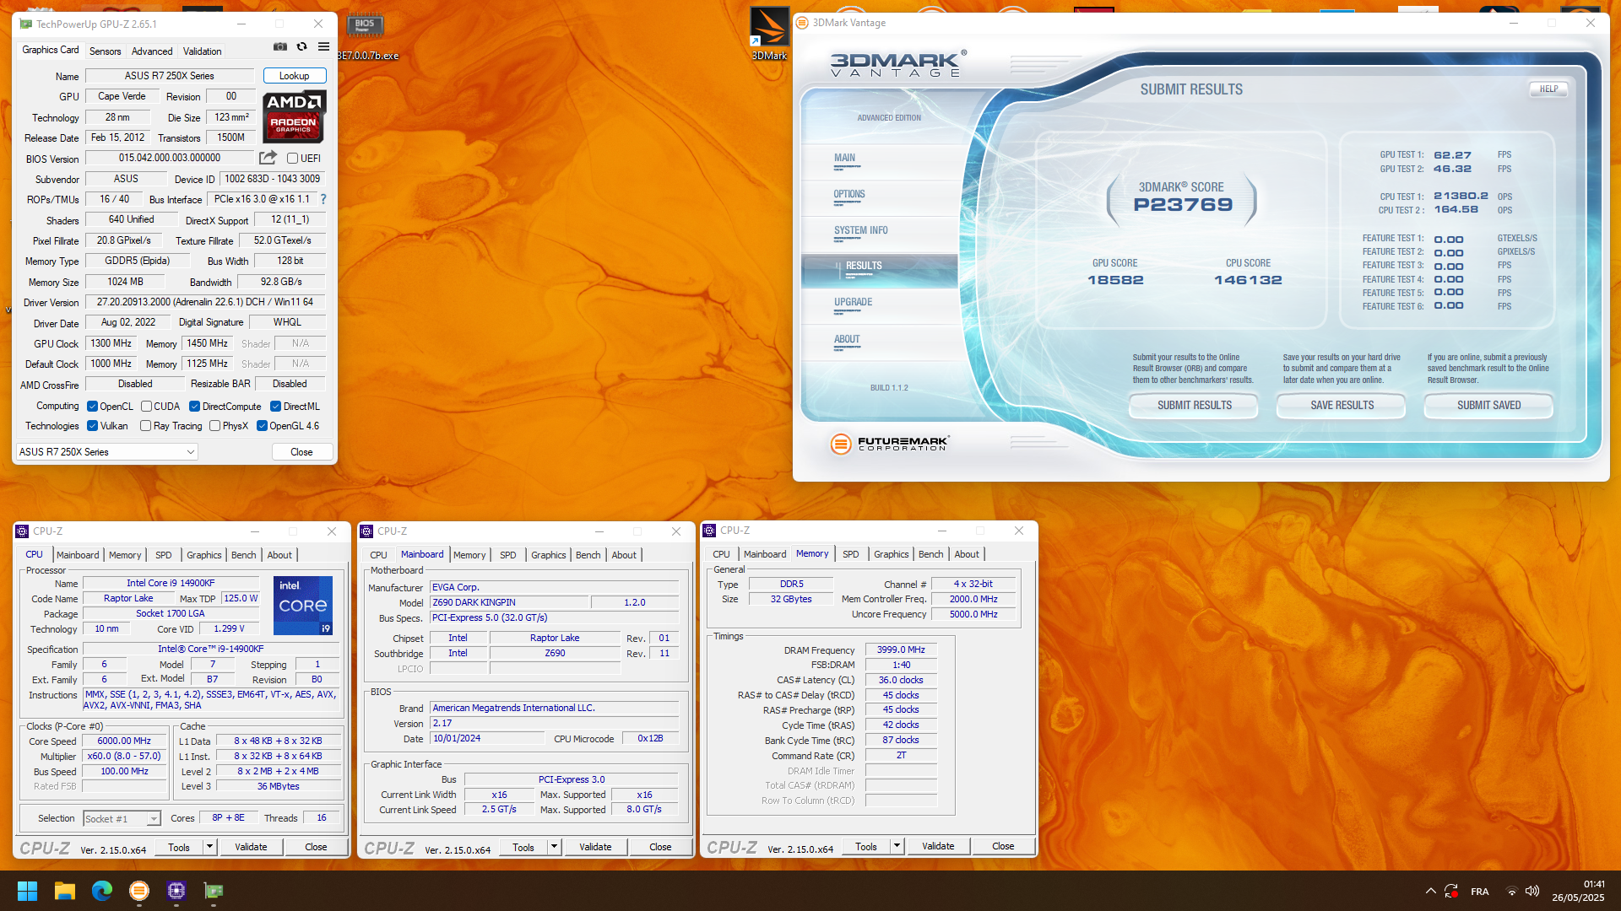Click the Bus Interface question mark
This screenshot has height=911, width=1621.
click(323, 200)
